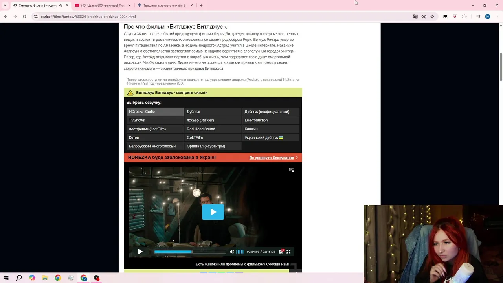This screenshot has height=283, width=503.
Task: Adjust the blue volume level bars
Action: 240,252
